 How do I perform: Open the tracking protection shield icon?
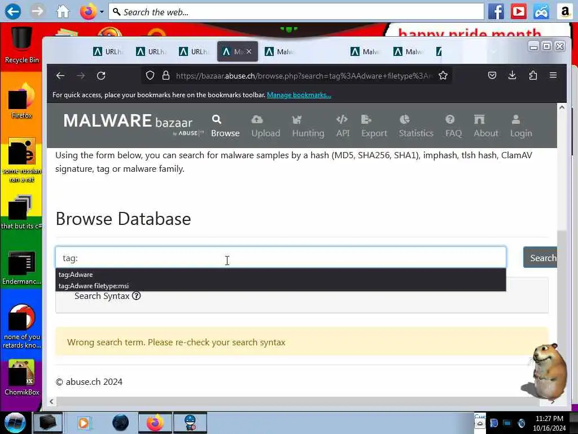pos(150,76)
